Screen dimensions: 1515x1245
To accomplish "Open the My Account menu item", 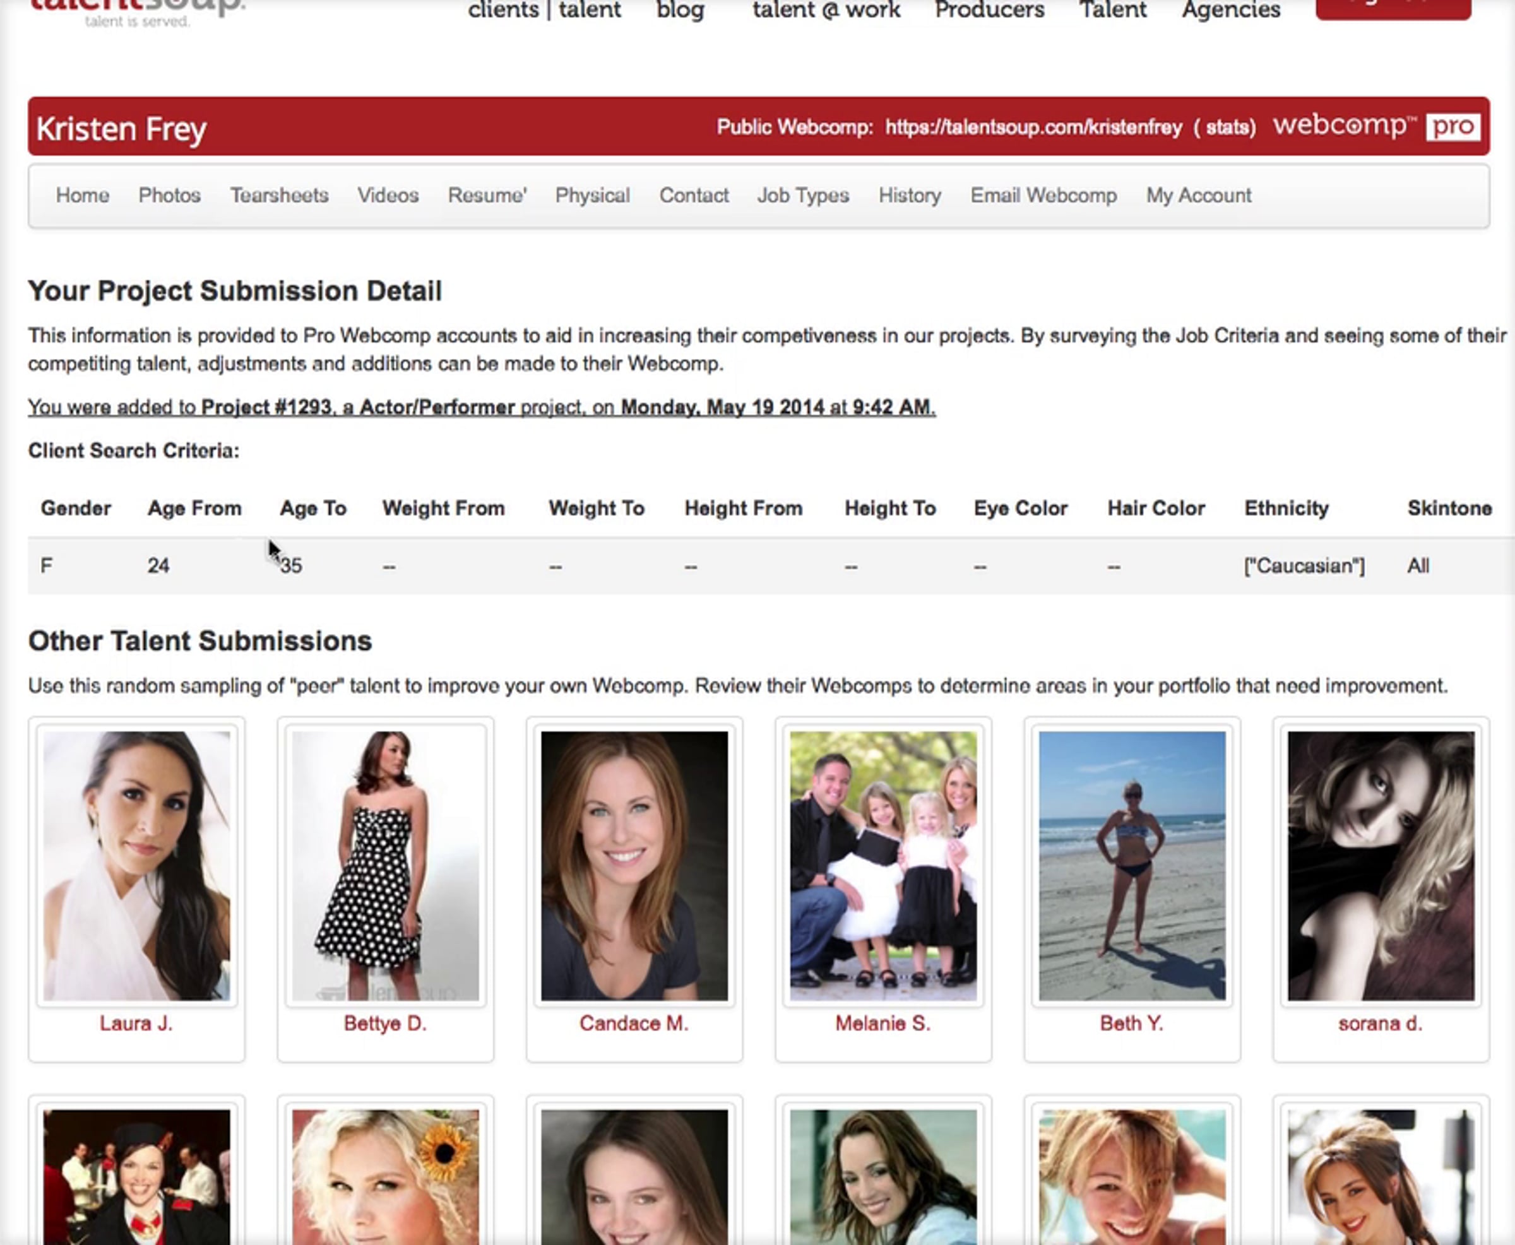I will click(1198, 195).
